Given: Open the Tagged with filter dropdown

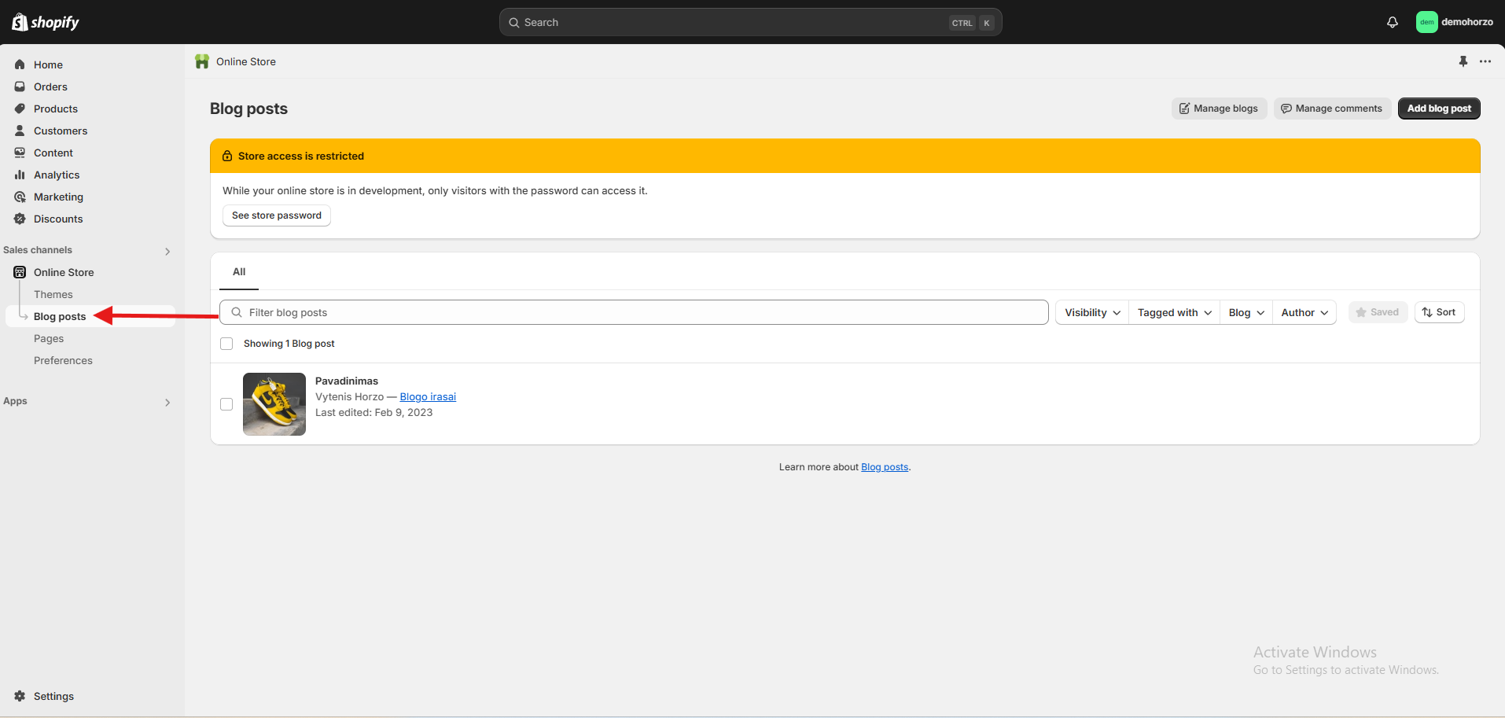Looking at the screenshot, I should pos(1174,312).
